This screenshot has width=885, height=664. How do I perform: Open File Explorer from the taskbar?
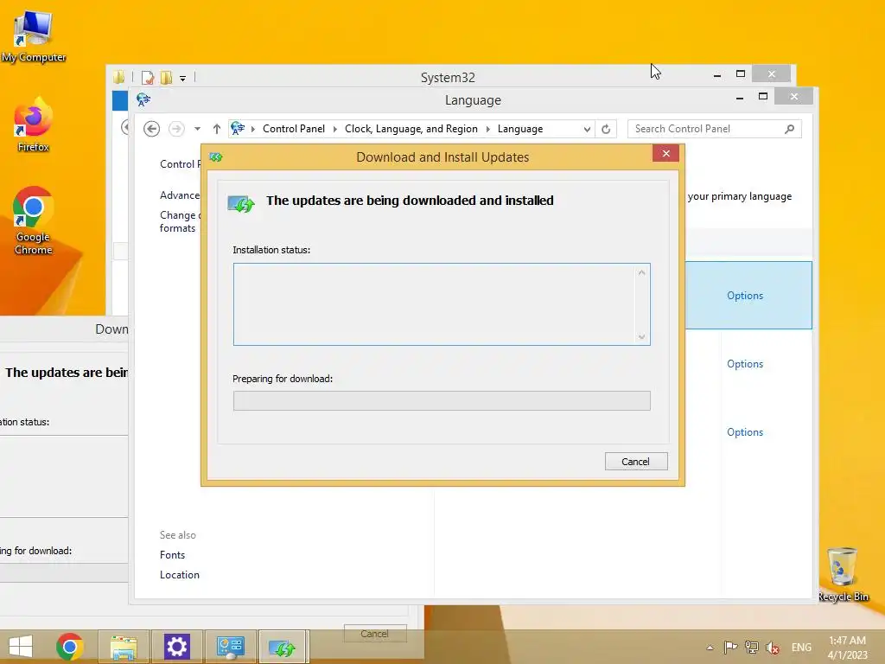(124, 647)
